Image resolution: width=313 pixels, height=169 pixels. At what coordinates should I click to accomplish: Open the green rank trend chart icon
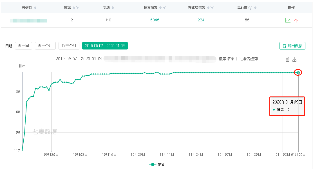click(288, 20)
